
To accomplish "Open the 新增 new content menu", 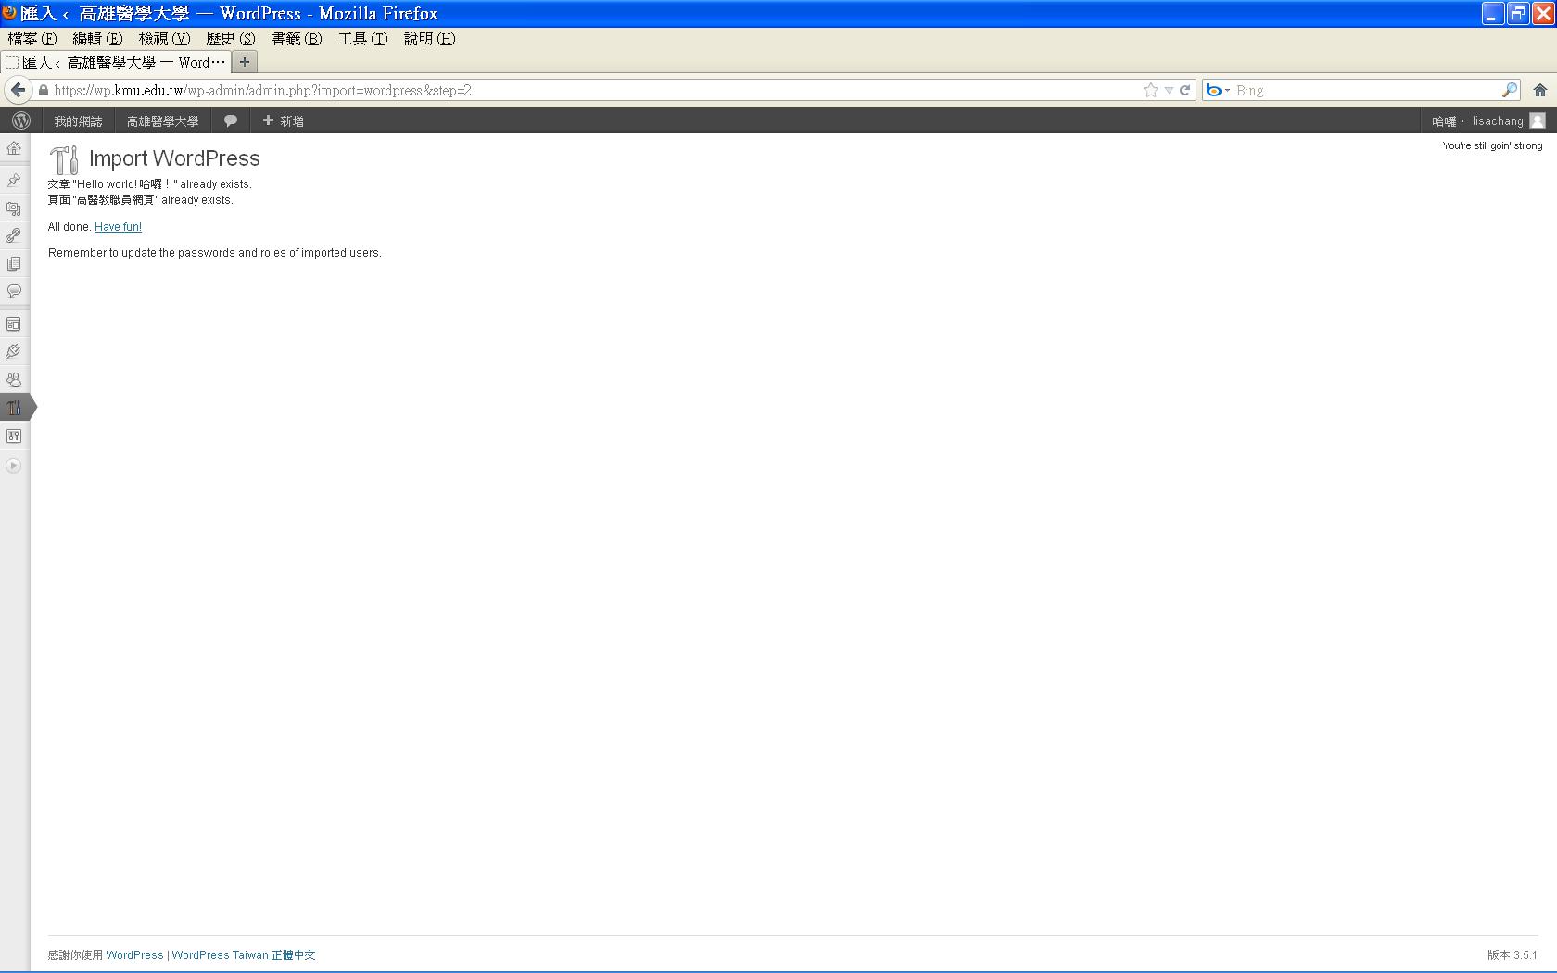I will 283,121.
